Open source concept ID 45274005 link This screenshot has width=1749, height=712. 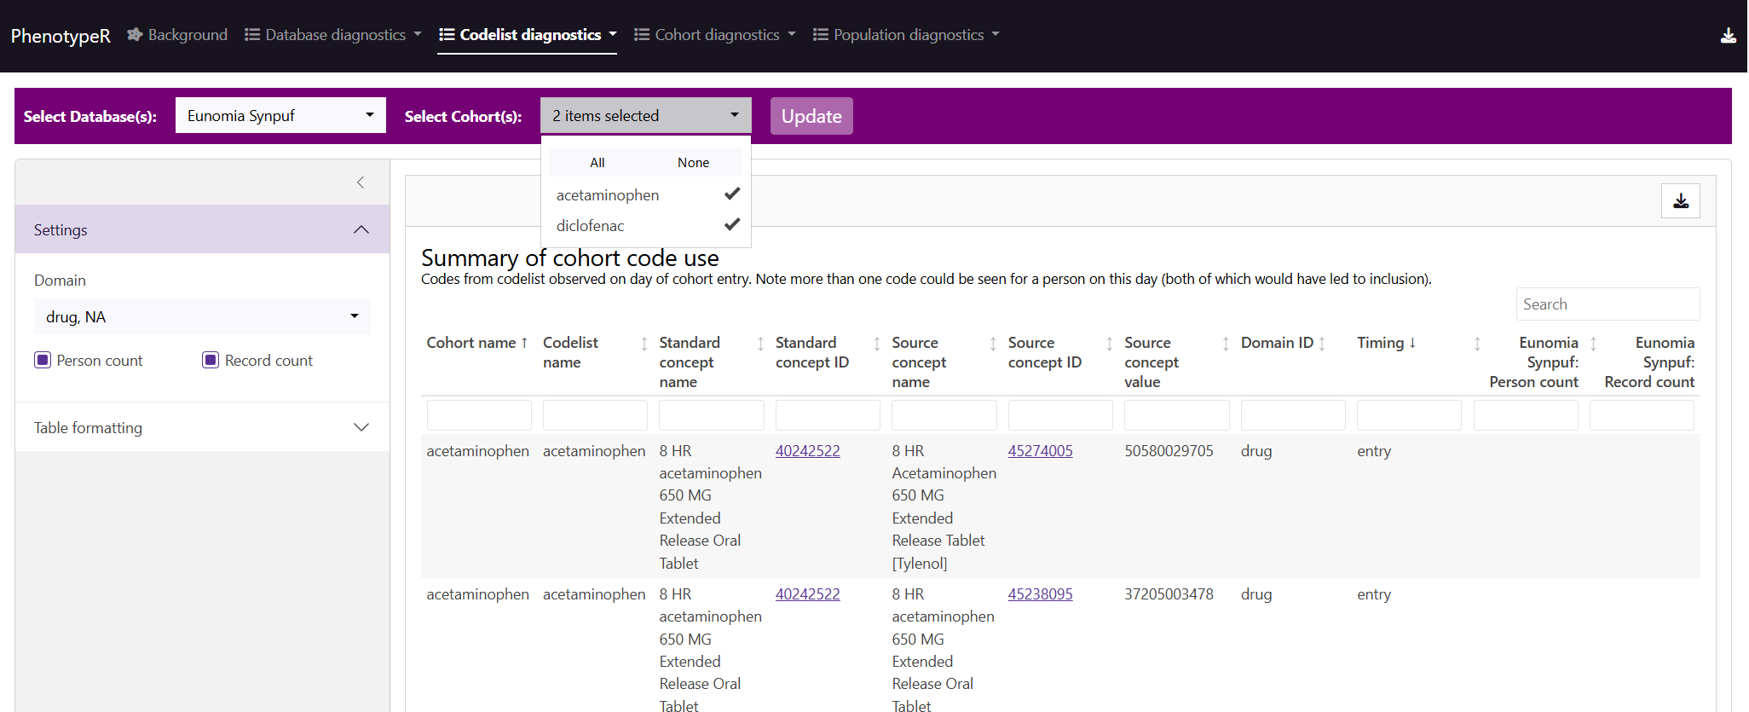coord(1040,451)
